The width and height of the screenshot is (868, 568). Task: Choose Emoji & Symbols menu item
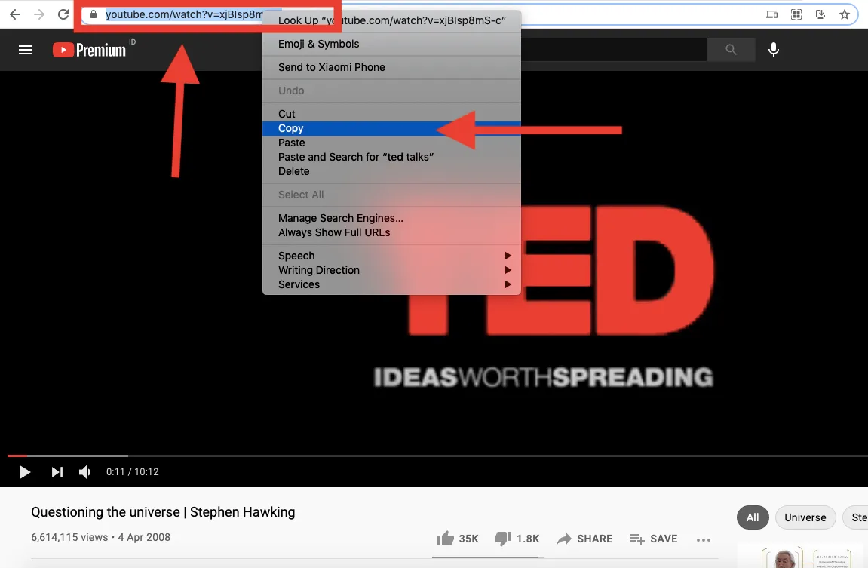(x=391, y=44)
